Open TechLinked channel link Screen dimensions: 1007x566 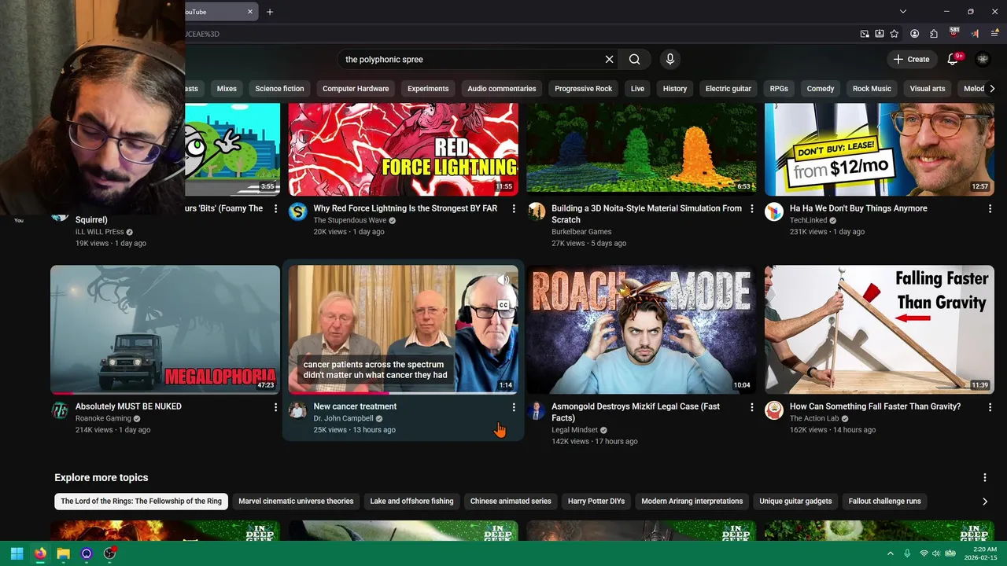(x=808, y=221)
